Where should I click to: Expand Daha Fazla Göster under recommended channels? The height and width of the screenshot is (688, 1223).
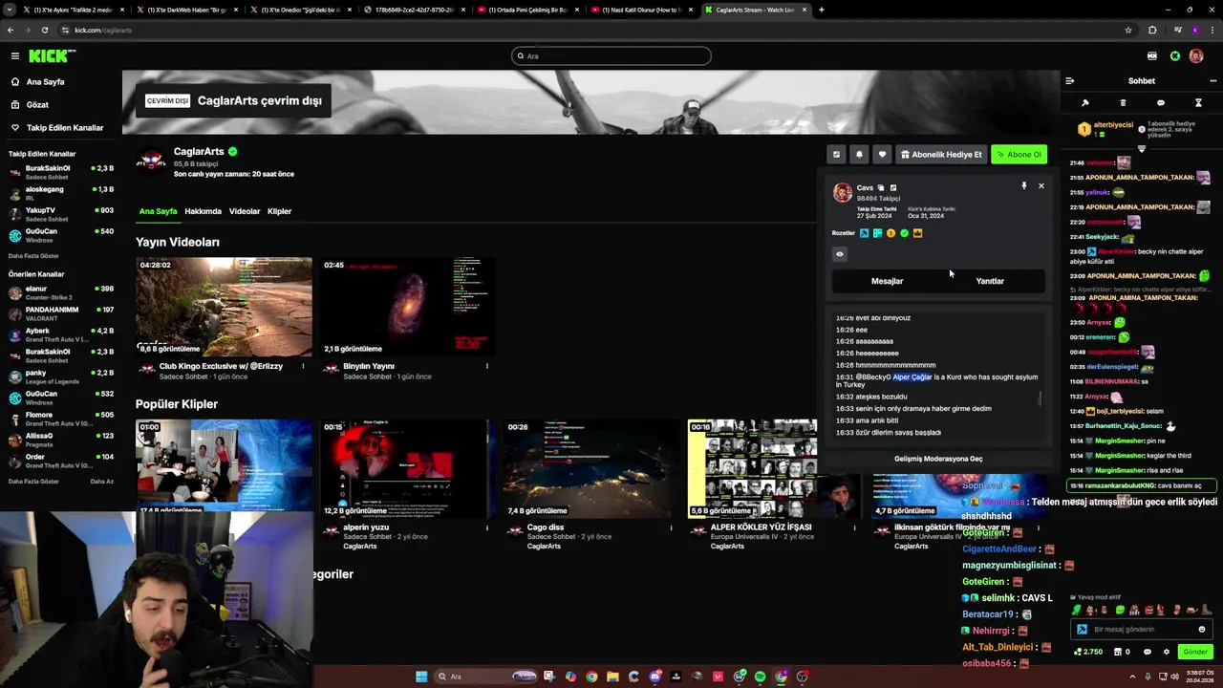[x=33, y=482]
